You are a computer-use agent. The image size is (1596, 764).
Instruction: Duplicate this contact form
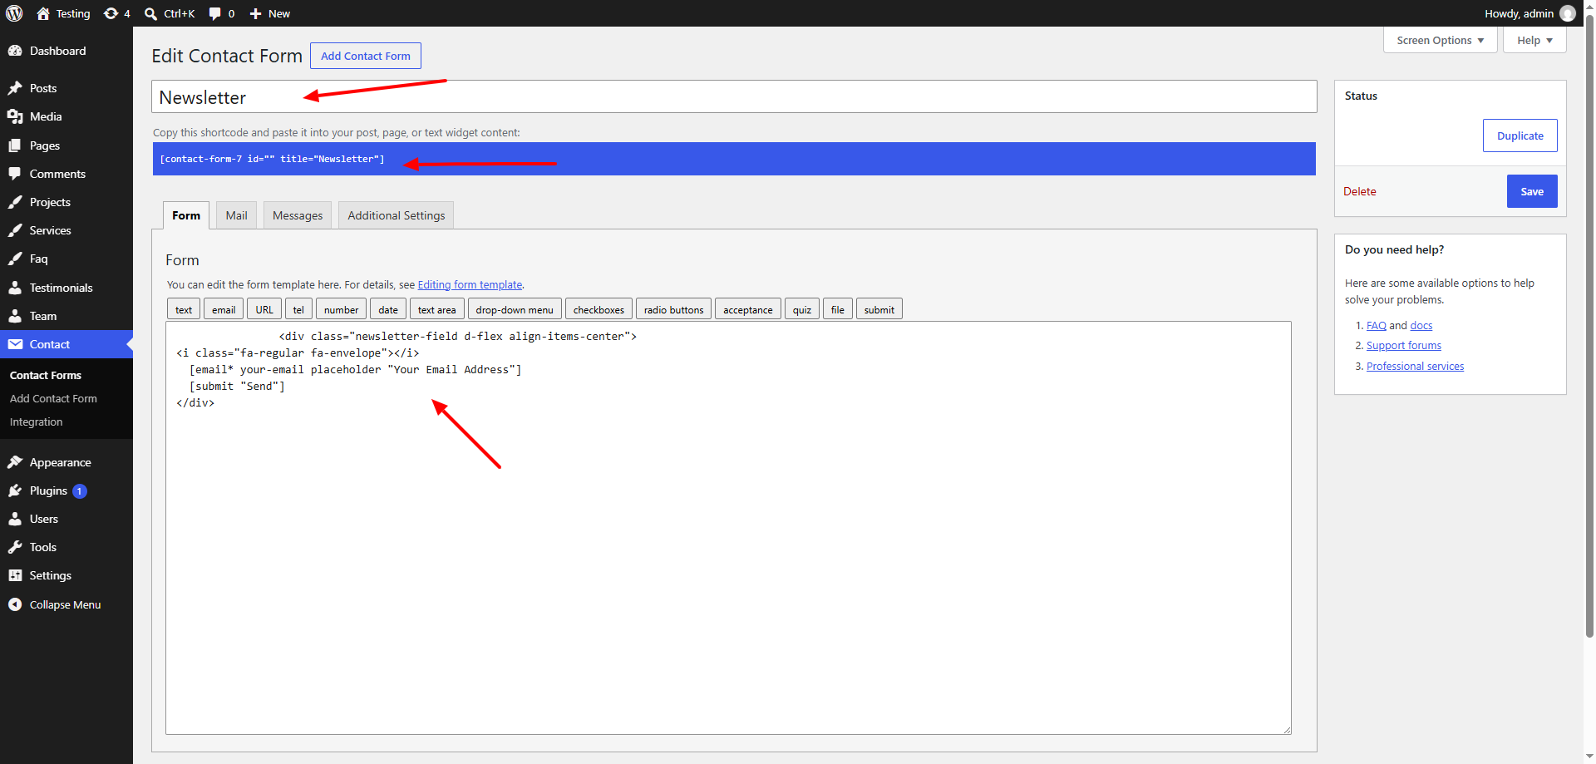[x=1520, y=136]
